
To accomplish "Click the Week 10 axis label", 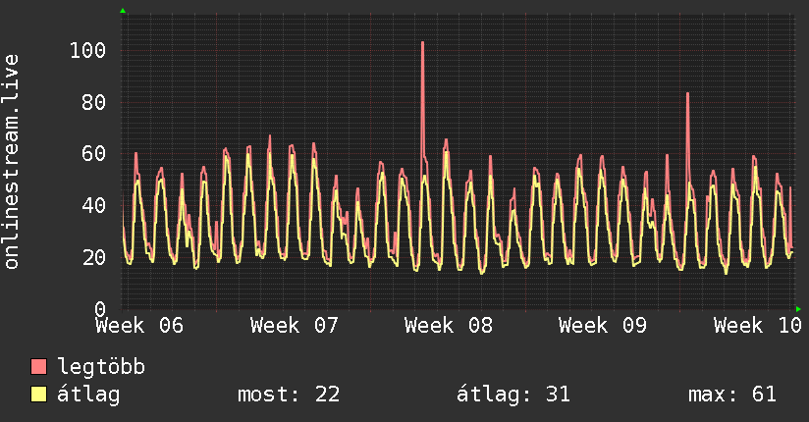I will point(757,326).
